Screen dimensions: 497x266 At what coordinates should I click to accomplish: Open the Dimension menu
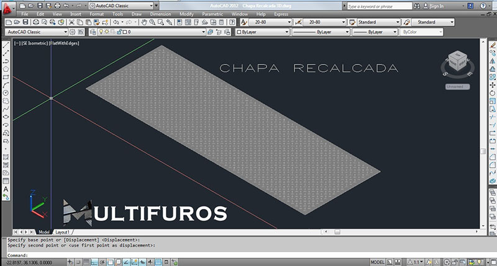pyautogui.click(x=160, y=13)
